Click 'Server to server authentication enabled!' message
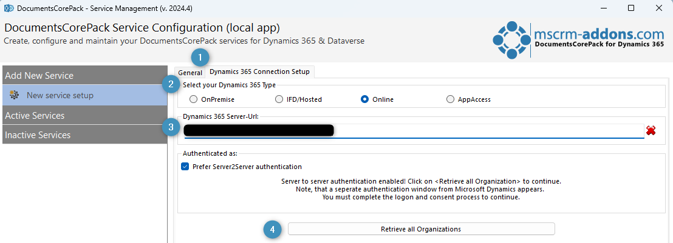673x243 pixels. [421, 181]
